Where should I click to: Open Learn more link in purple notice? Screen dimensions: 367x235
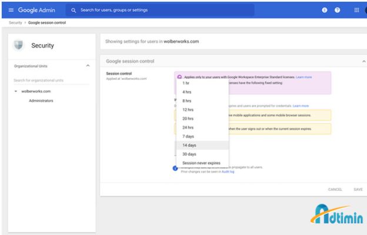click(304, 77)
